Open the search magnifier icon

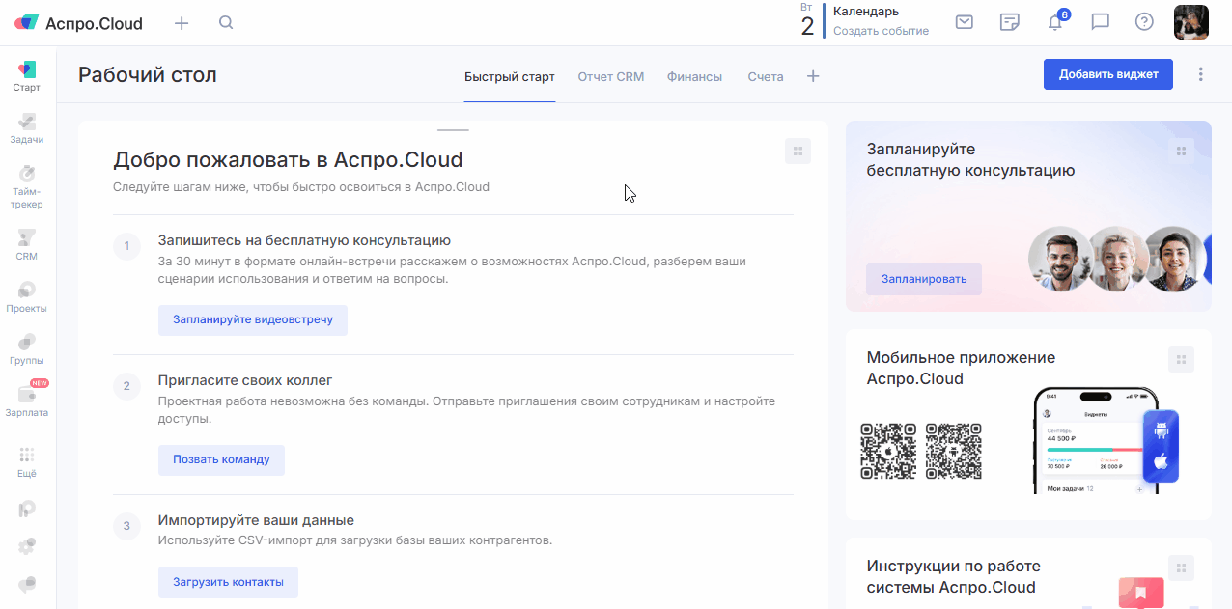click(x=226, y=22)
